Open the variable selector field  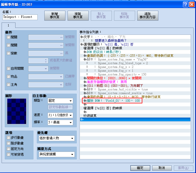(x=46, y=53)
